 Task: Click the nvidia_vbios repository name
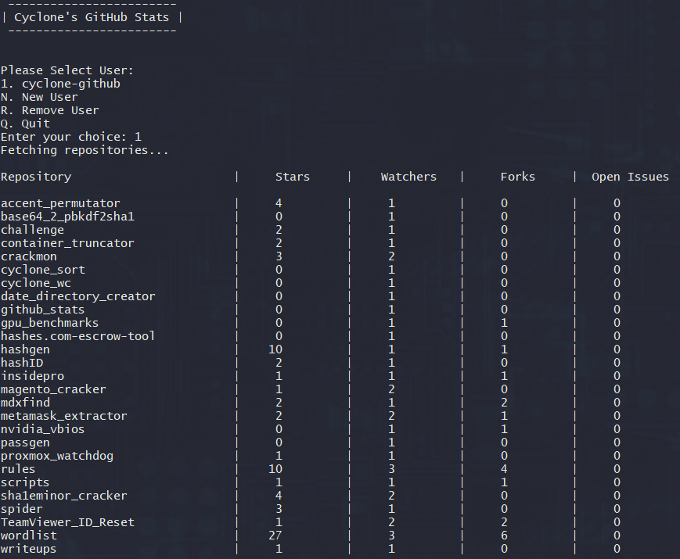(42, 429)
